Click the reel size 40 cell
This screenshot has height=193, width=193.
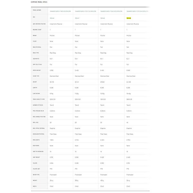click(x=127, y=122)
